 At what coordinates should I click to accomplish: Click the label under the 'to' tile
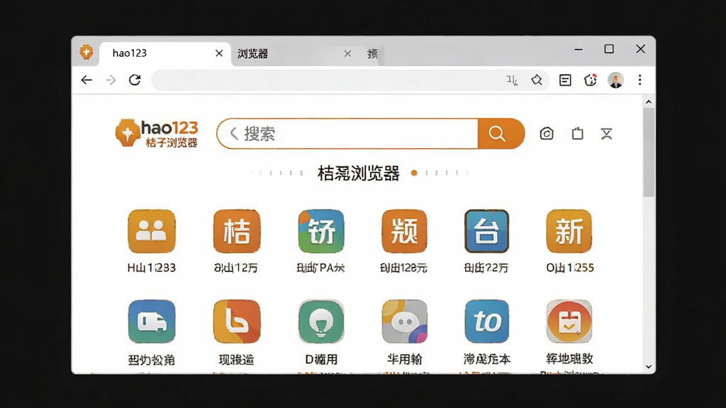click(x=486, y=359)
